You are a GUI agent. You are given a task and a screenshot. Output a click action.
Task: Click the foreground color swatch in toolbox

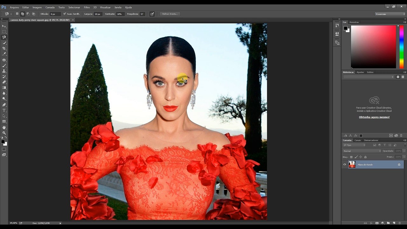click(x=3, y=142)
